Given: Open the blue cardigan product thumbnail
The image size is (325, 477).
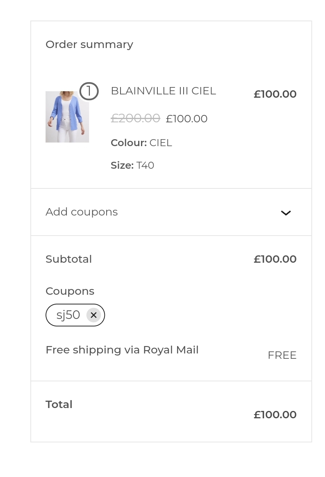Looking at the screenshot, I should pyautogui.click(x=67, y=117).
